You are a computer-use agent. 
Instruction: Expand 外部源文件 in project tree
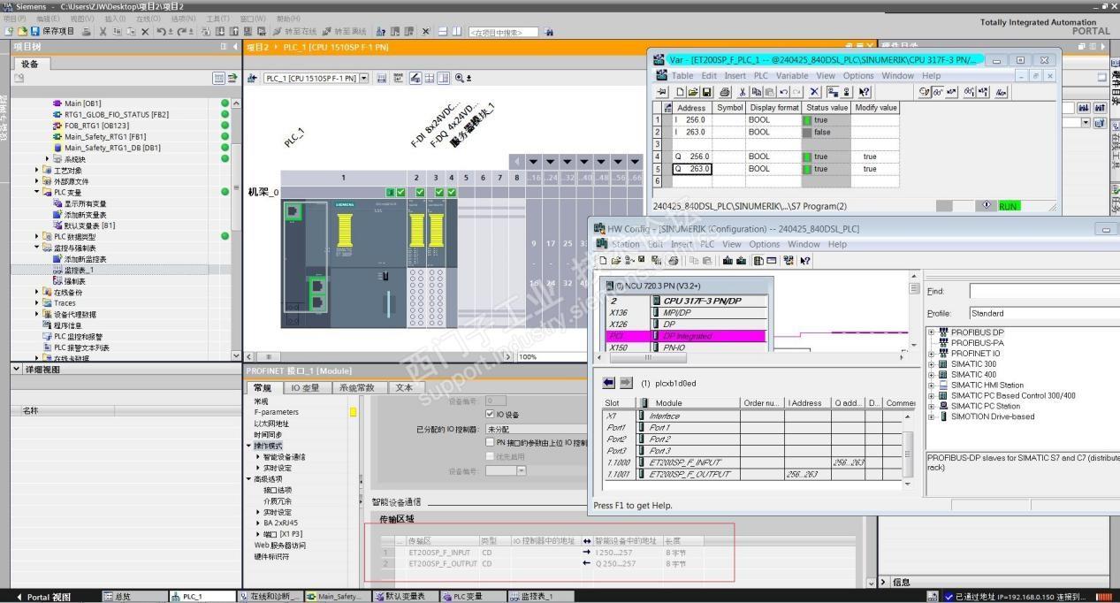click(x=37, y=181)
